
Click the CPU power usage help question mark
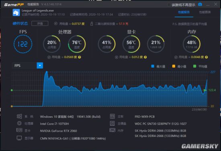pos(80,57)
